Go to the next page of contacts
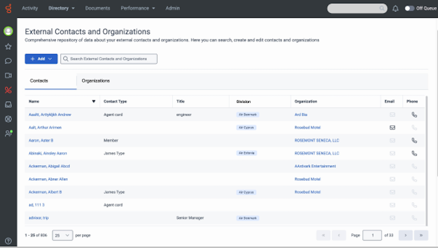The height and width of the screenshot is (248, 438). (x=406, y=235)
